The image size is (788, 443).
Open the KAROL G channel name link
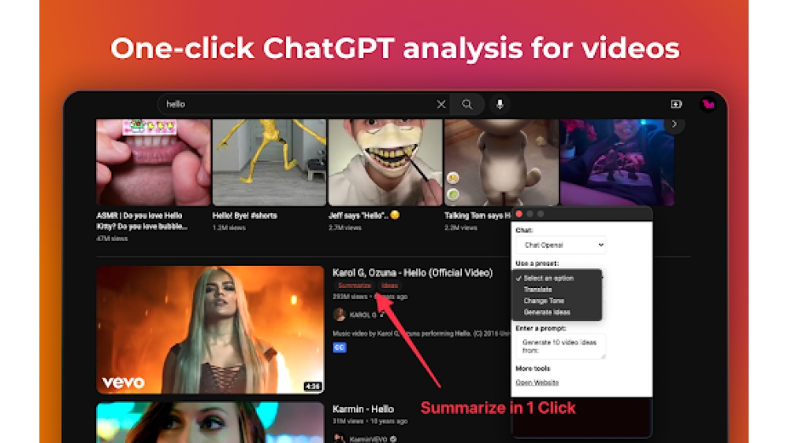(x=362, y=315)
